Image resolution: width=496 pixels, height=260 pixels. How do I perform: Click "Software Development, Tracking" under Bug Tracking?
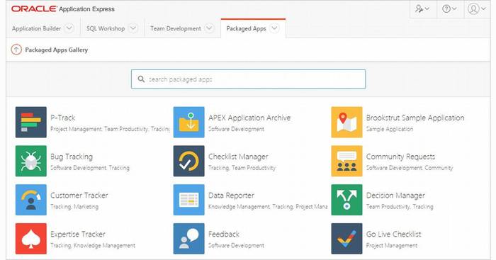click(x=90, y=168)
